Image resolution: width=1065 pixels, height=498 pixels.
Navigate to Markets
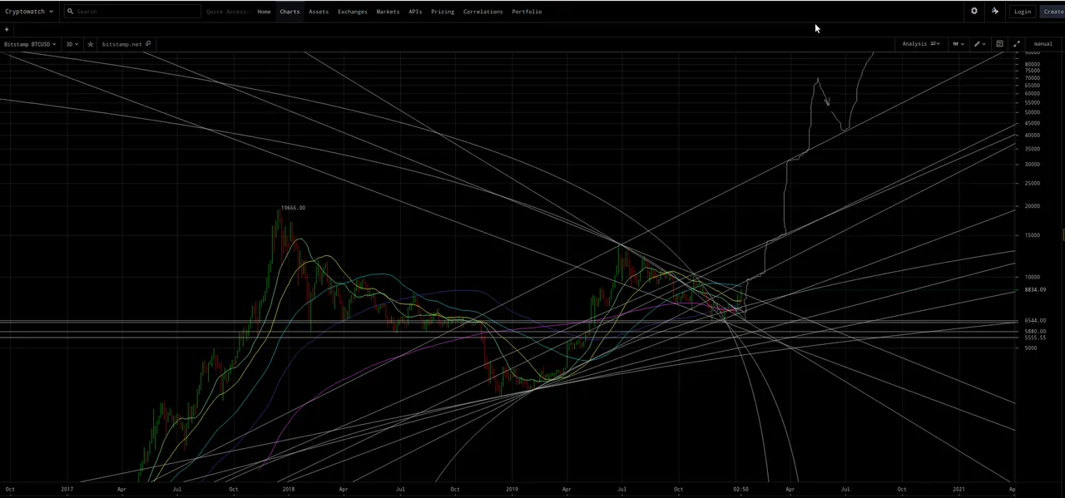click(x=388, y=12)
